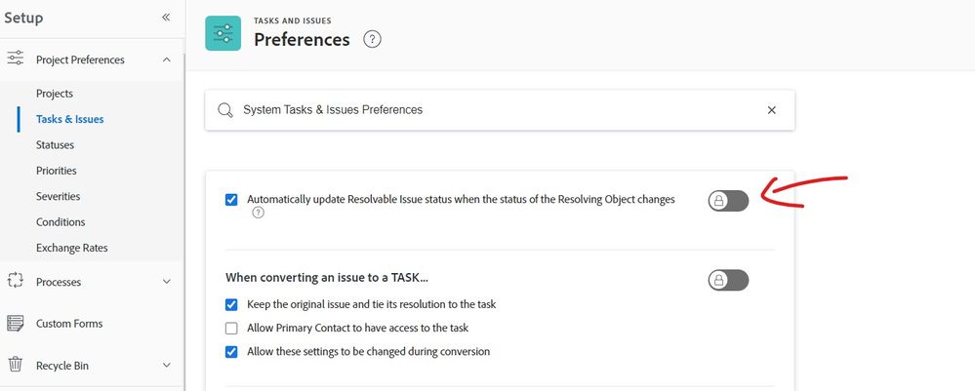This screenshot has height=391, width=975.
Task: Expand the Recycle Bin section
Action: [x=166, y=366]
